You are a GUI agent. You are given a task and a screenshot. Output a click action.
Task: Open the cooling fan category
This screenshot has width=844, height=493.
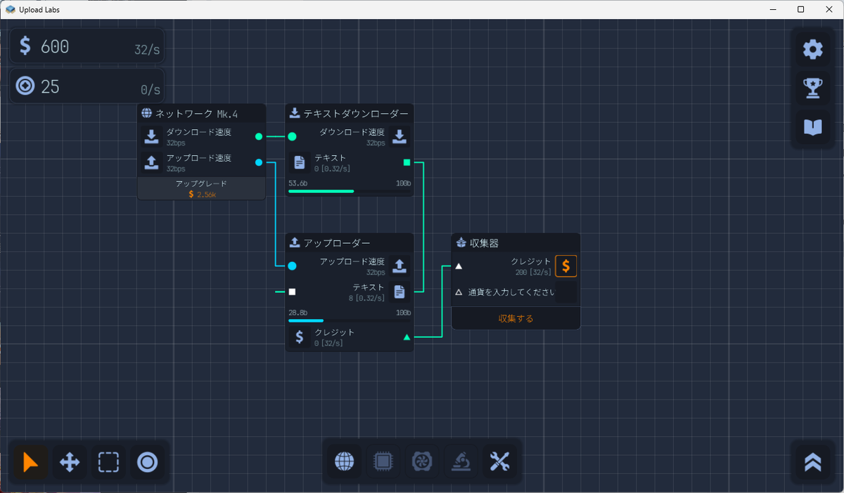(x=421, y=461)
